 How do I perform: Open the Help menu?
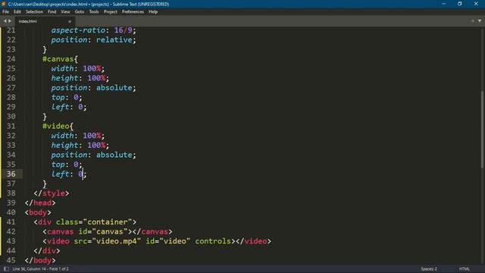tap(153, 12)
